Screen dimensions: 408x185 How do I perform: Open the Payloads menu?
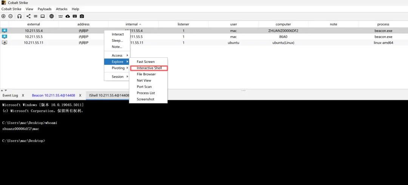pos(45,9)
